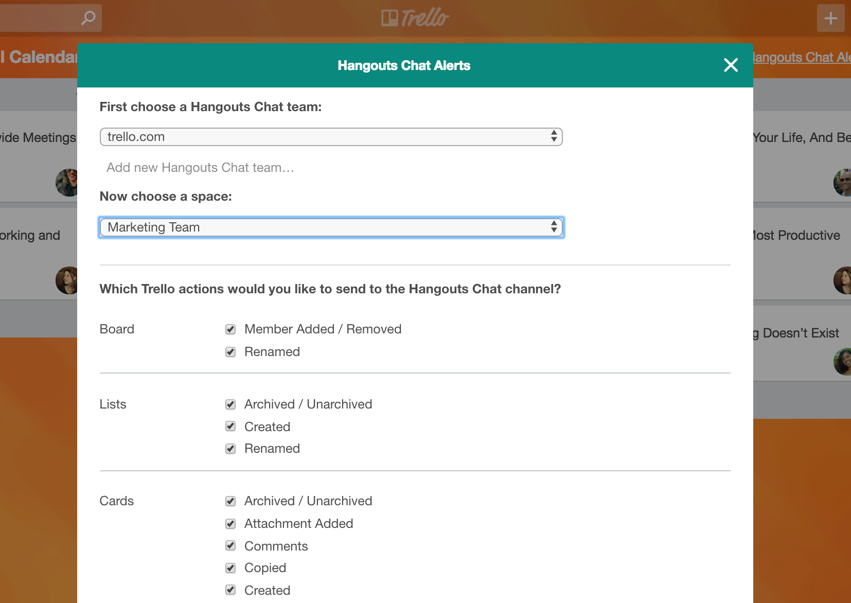Click the search magnifier icon

tap(88, 18)
